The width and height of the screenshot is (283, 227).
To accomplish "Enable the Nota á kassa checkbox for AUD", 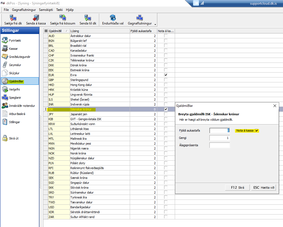I will point(166,36).
